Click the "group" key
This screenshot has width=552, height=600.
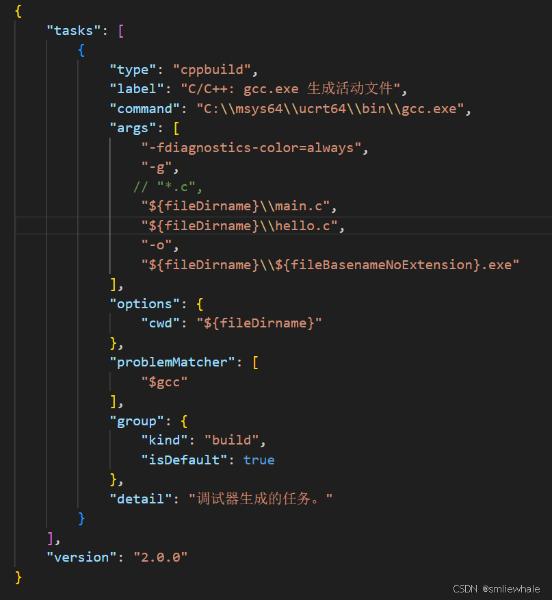coord(137,421)
